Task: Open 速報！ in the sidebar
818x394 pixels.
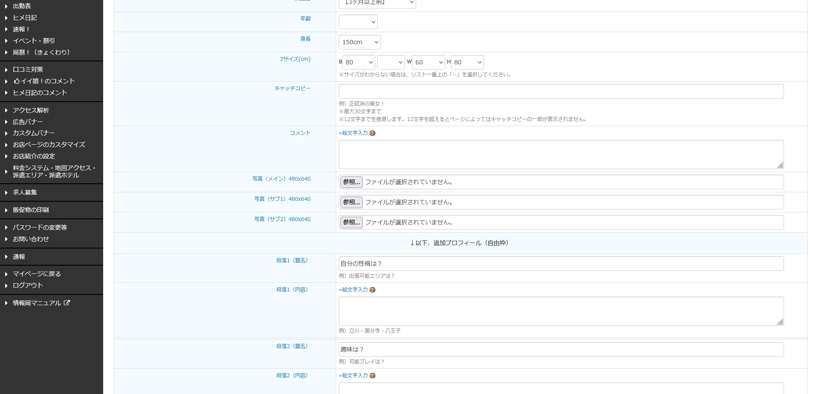Action: pos(21,29)
